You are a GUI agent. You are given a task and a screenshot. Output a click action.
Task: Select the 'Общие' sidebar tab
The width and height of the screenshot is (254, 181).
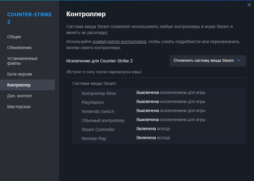14,37
